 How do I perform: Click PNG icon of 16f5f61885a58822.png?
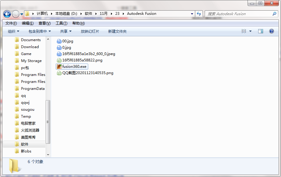(59, 60)
